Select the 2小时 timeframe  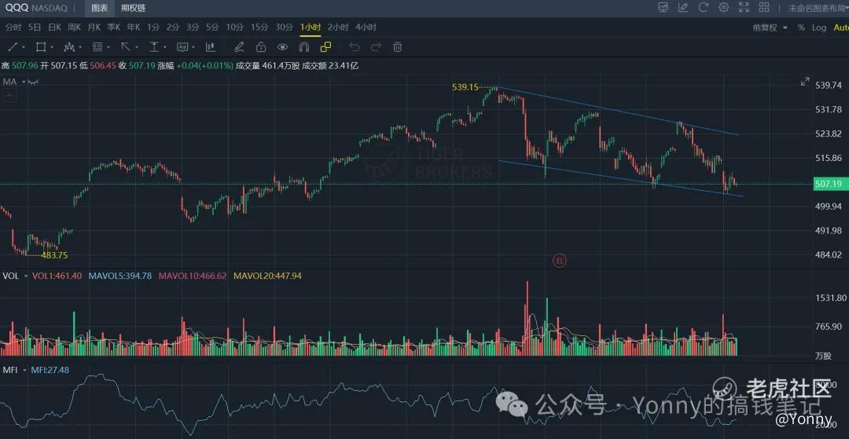tap(338, 27)
